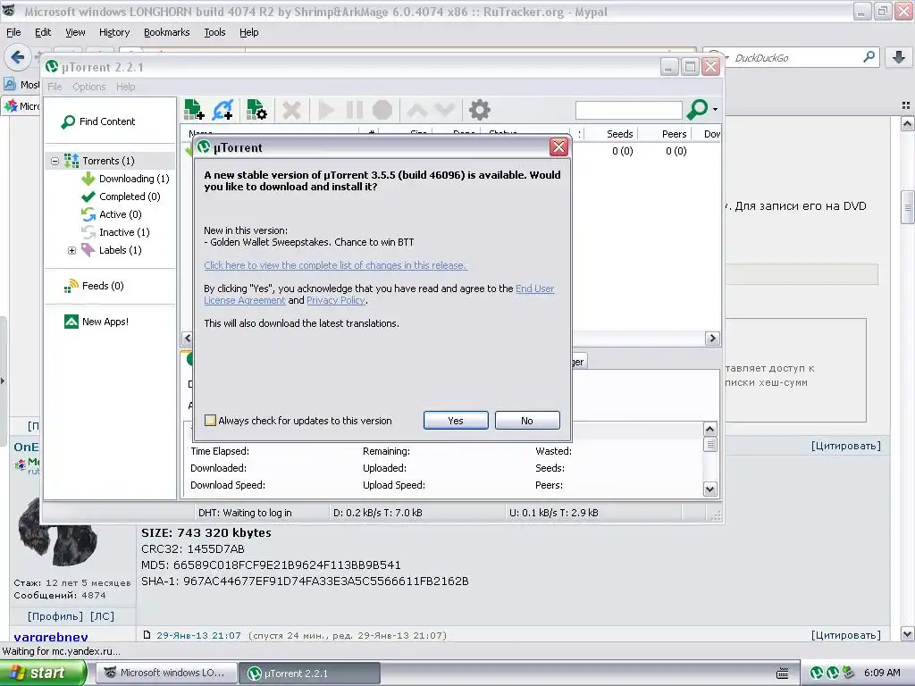Open the ЛС link on forum page

pos(102,616)
